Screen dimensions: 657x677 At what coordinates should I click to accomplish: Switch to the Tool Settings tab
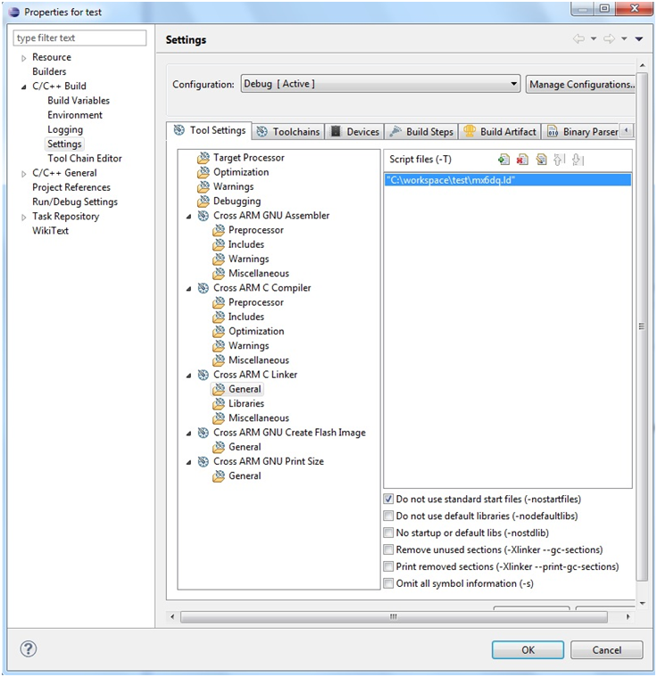tap(209, 130)
